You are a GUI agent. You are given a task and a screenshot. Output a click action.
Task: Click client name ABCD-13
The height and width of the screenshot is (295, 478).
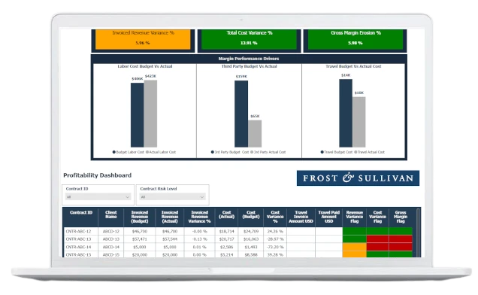tap(111, 239)
